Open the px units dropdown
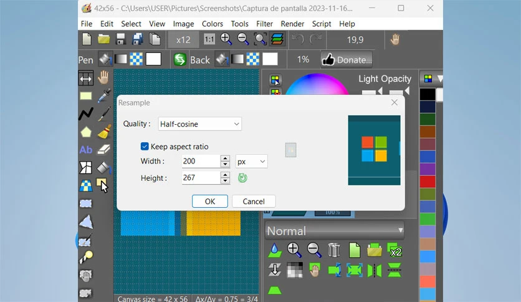 252,162
